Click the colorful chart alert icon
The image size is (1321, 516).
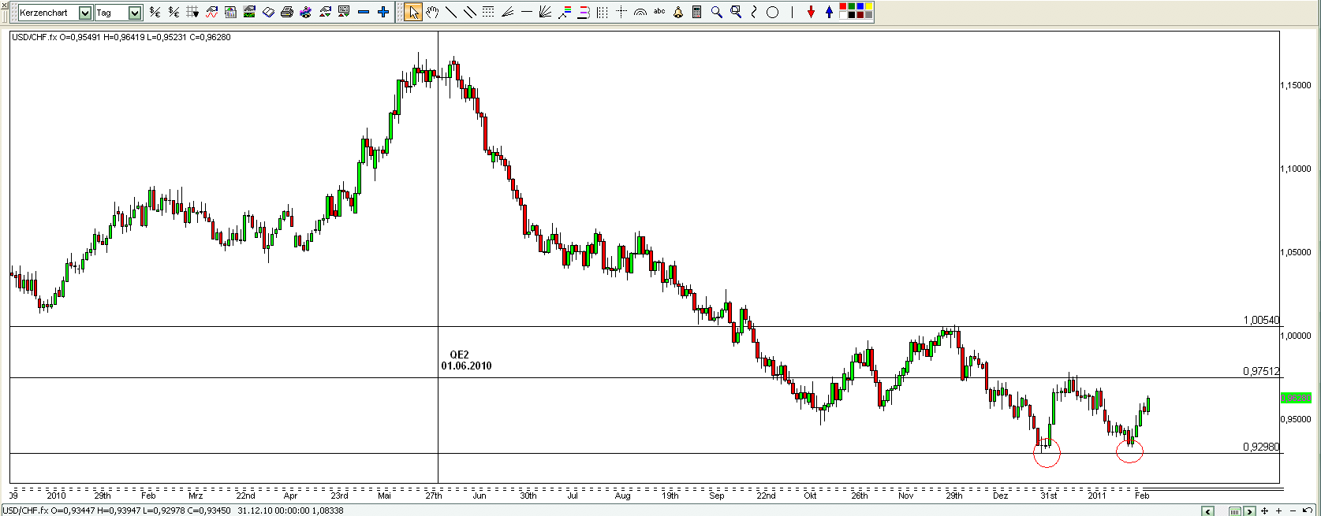click(x=305, y=12)
